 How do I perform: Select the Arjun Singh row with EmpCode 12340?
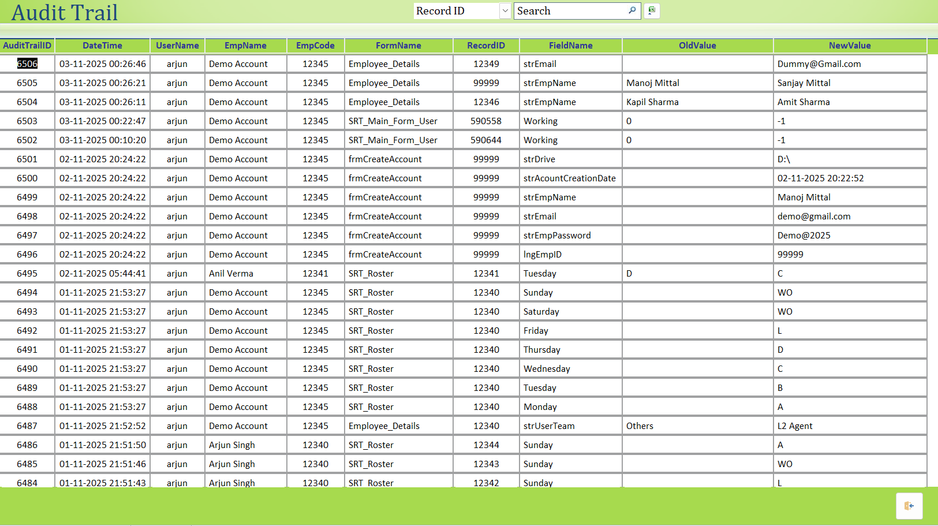coord(232,445)
